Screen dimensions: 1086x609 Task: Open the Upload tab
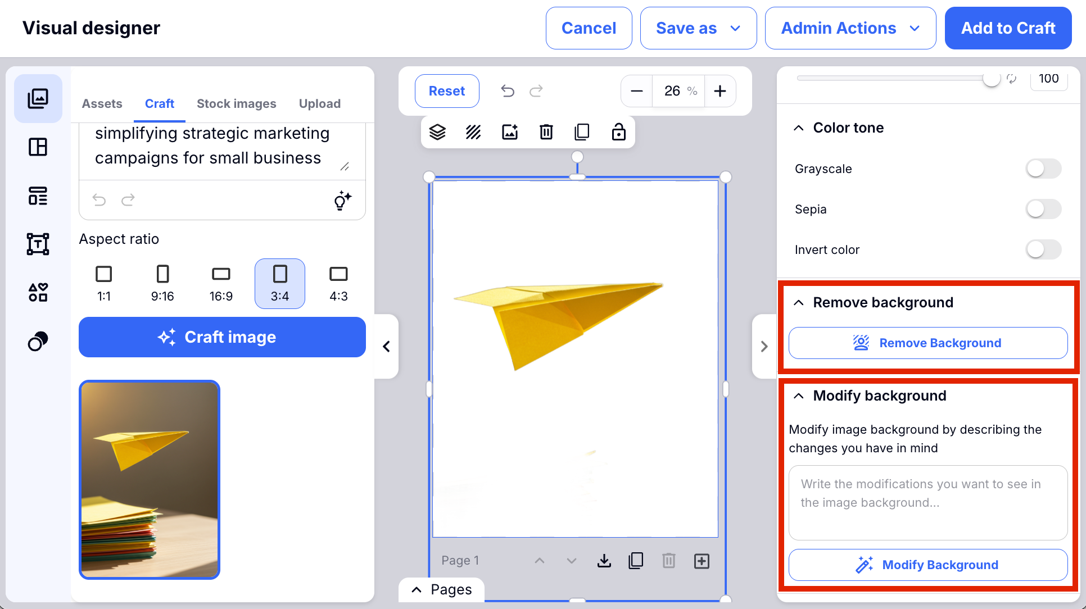[x=319, y=104]
